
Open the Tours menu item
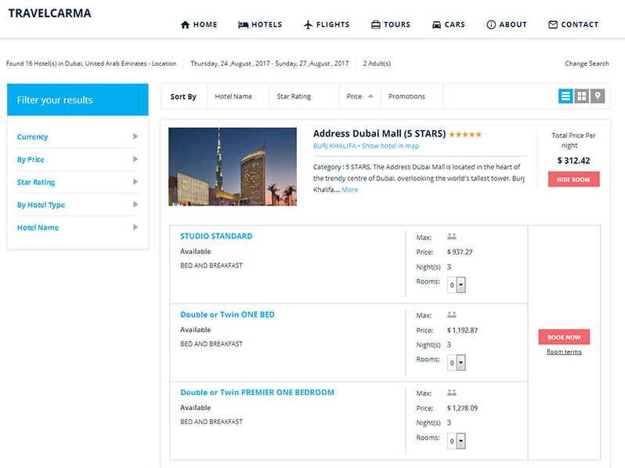[x=391, y=25]
